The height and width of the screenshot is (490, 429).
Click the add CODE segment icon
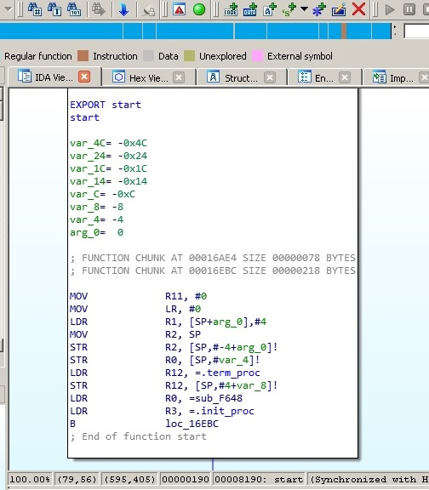pos(231,9)
